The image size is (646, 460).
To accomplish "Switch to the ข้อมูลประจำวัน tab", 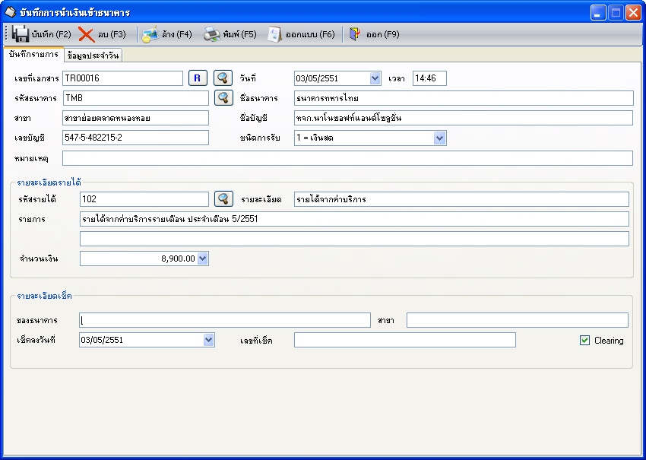I will pos(93,56).
